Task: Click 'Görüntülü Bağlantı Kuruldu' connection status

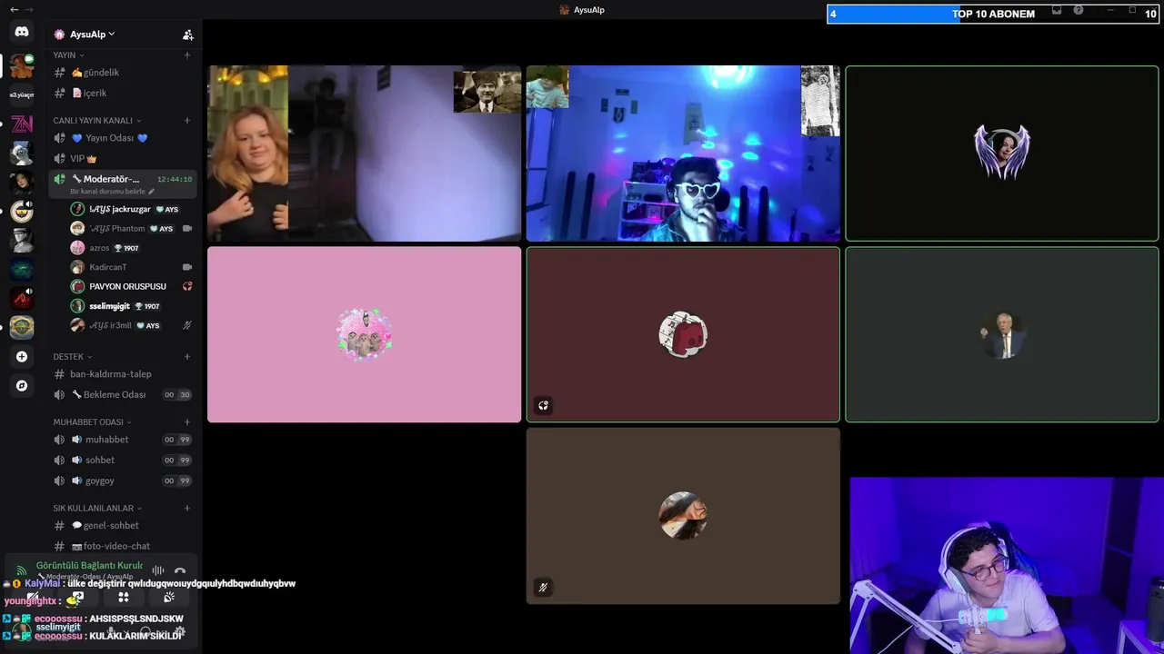Action: pos(89,565)
